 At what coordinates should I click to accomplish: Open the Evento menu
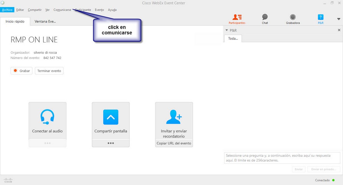click(x=99, y=10)
